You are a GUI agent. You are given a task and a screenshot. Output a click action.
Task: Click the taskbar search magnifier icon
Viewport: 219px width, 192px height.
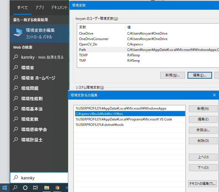[15, 188]
